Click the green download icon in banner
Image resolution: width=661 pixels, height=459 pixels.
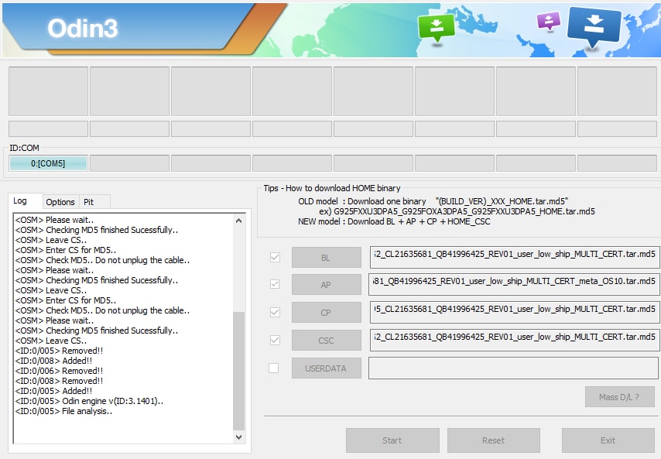(437, 27)
